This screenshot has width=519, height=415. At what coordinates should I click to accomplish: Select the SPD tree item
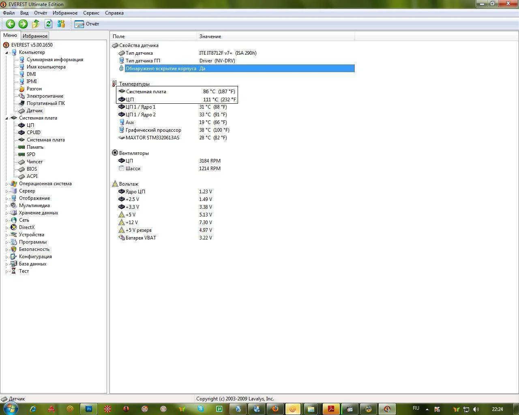tap(31, 154)
